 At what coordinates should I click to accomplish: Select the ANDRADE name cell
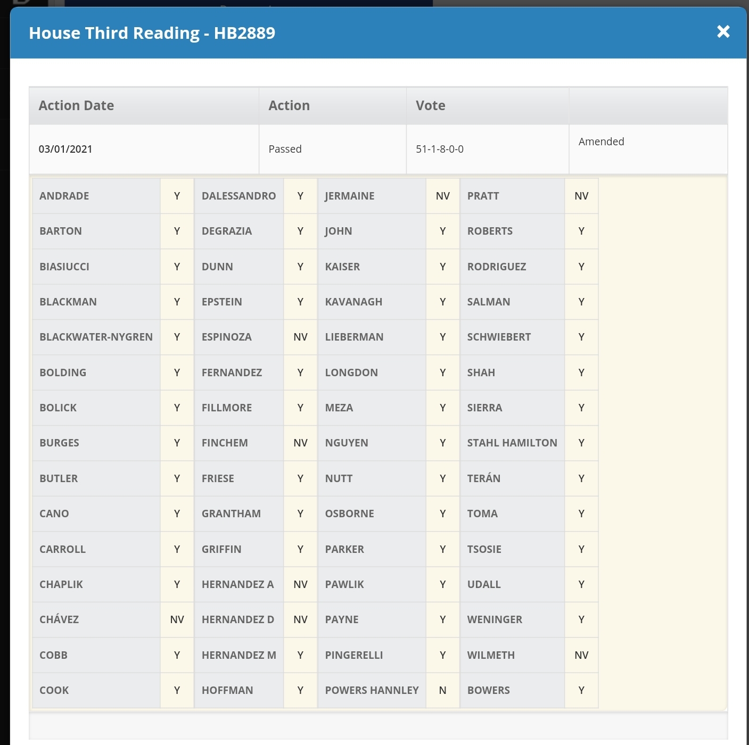96,196
